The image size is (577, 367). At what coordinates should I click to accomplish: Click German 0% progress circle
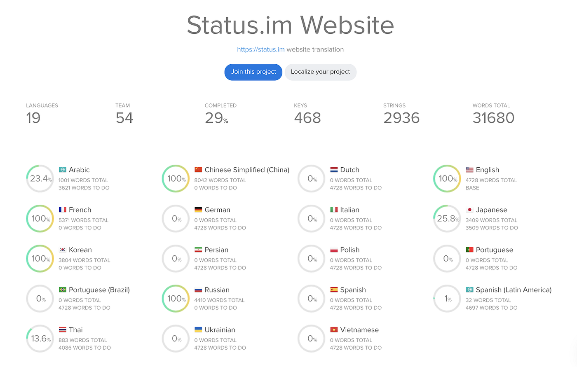click(176, 219)
